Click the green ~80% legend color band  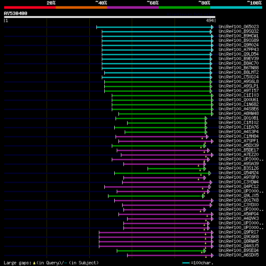tap(185, 7)
